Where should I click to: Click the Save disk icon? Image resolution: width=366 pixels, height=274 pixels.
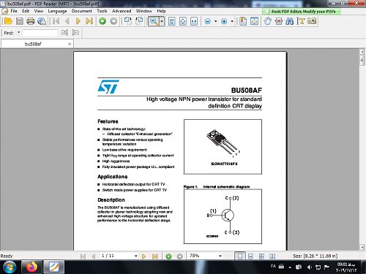(20, 21)
